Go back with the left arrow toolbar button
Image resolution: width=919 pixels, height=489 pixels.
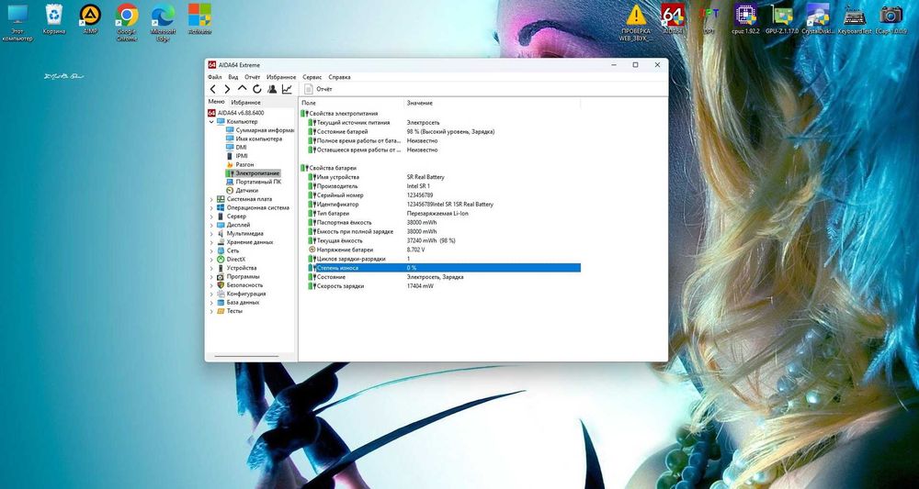(213, 89)
